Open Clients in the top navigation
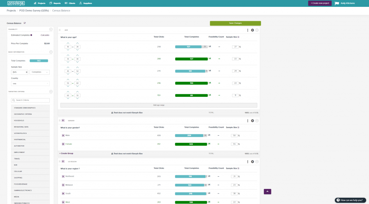369x204 pixels. point(70,3)
